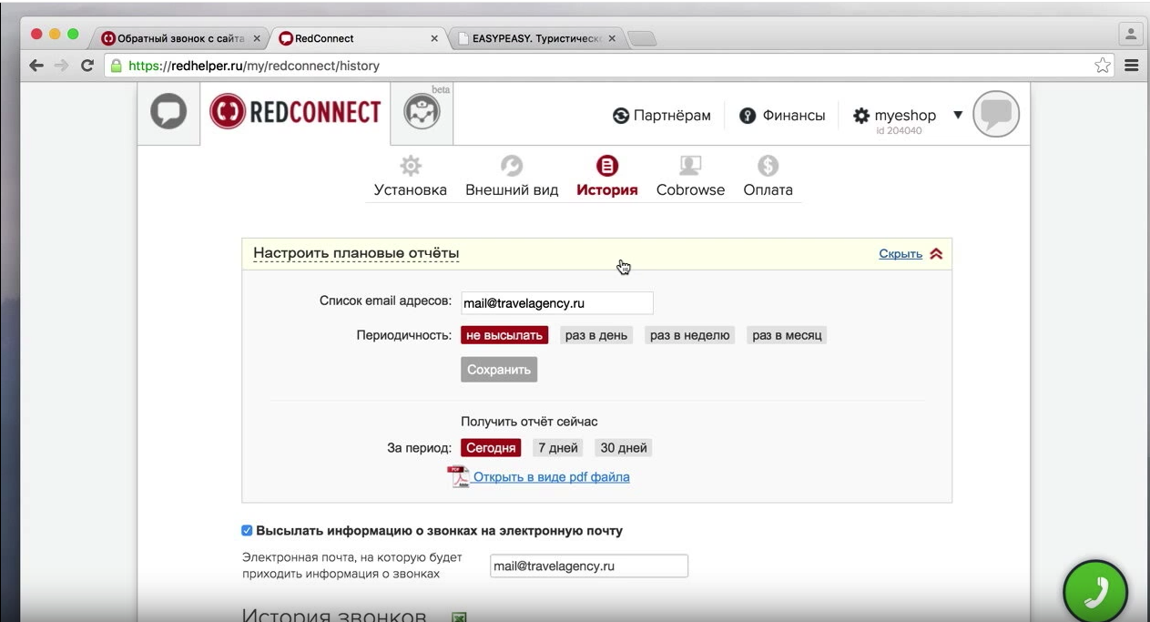Choose раз в неделю periodicity
The image size is (1150, 622).
(x=689, y=335)
